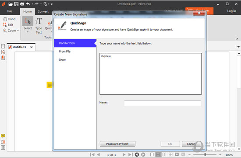Click the vertical scrollbar down arrow

(x=239, y=149)
